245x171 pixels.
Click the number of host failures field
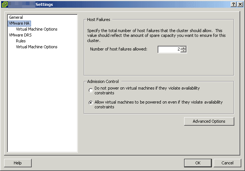click(x=169, y=49)
